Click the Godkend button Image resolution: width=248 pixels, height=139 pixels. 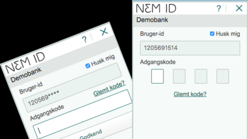[x=91, y=134]
